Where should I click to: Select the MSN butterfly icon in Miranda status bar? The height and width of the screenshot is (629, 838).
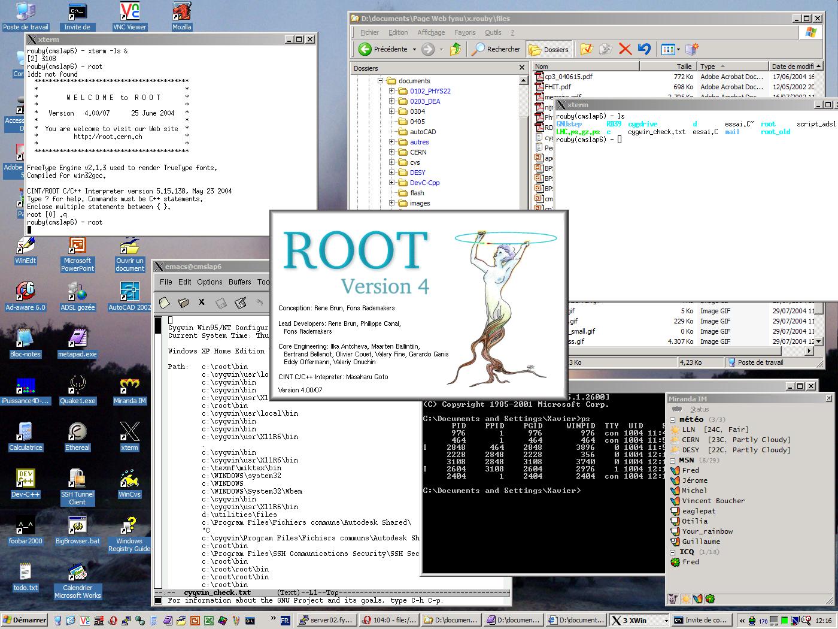pos(697,598)
